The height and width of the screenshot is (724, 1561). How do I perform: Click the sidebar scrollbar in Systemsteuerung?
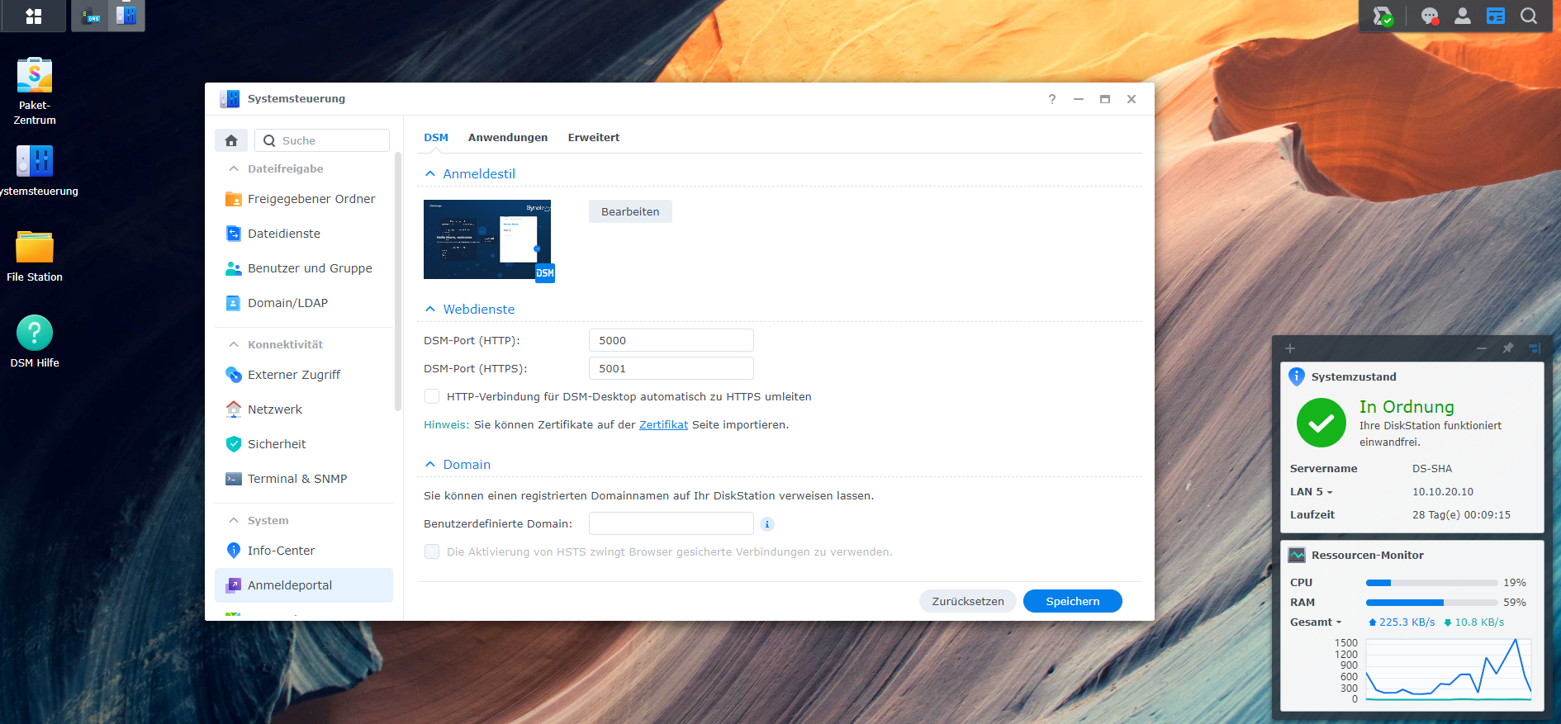pos(398,281)
